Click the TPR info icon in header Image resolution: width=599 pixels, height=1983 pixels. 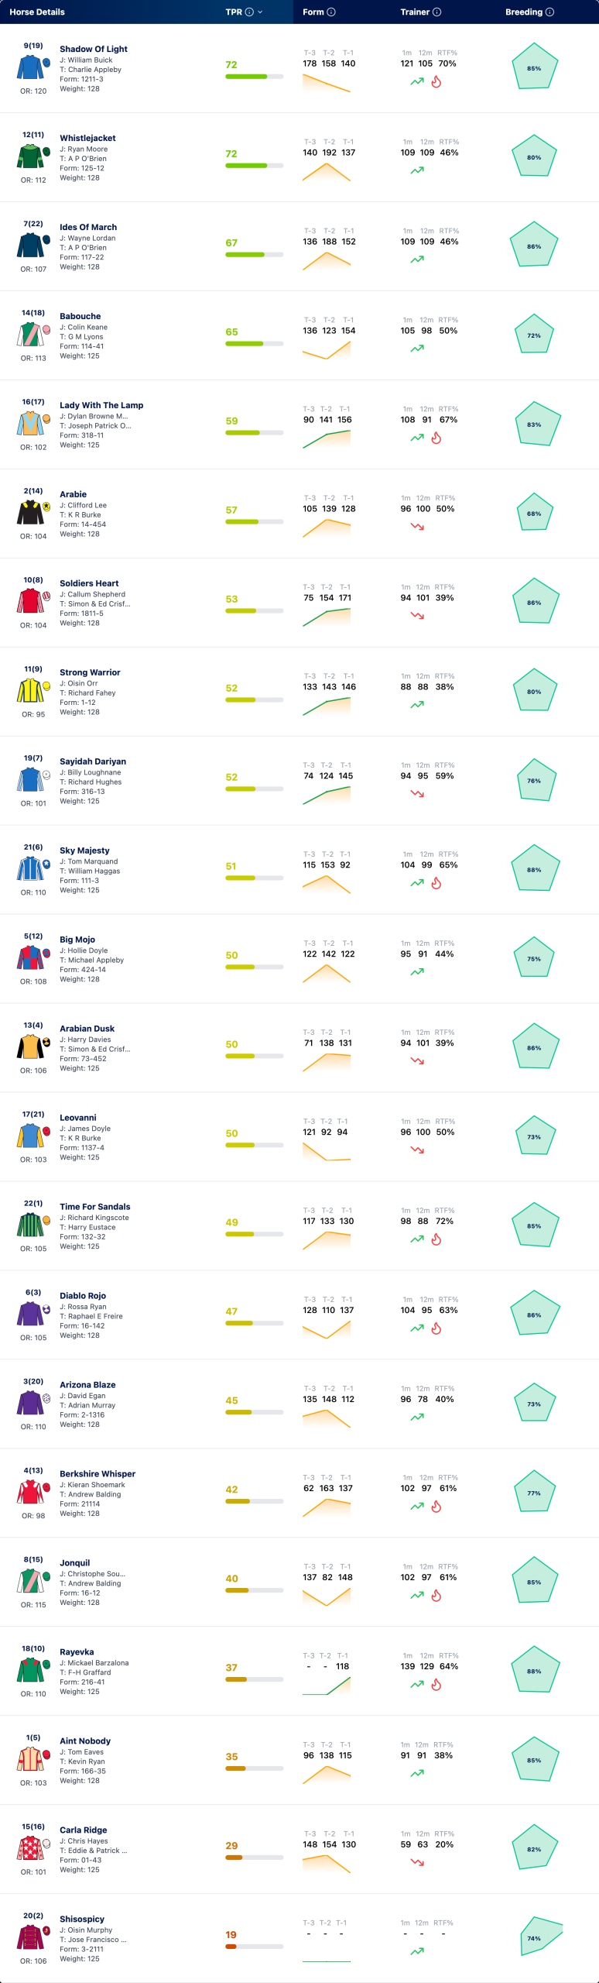(x=249, y=12)
